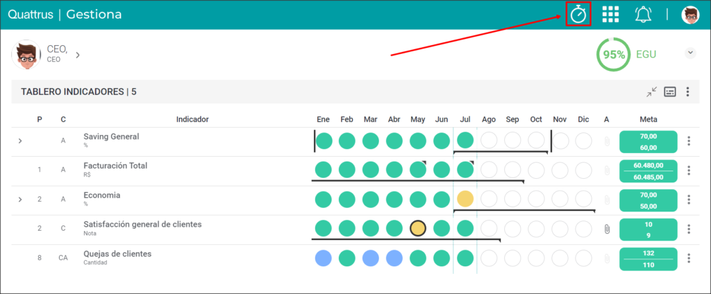Open Satisfacción general de clientes indicator
This screenshot has width=711, height=294.
(142, 224)
